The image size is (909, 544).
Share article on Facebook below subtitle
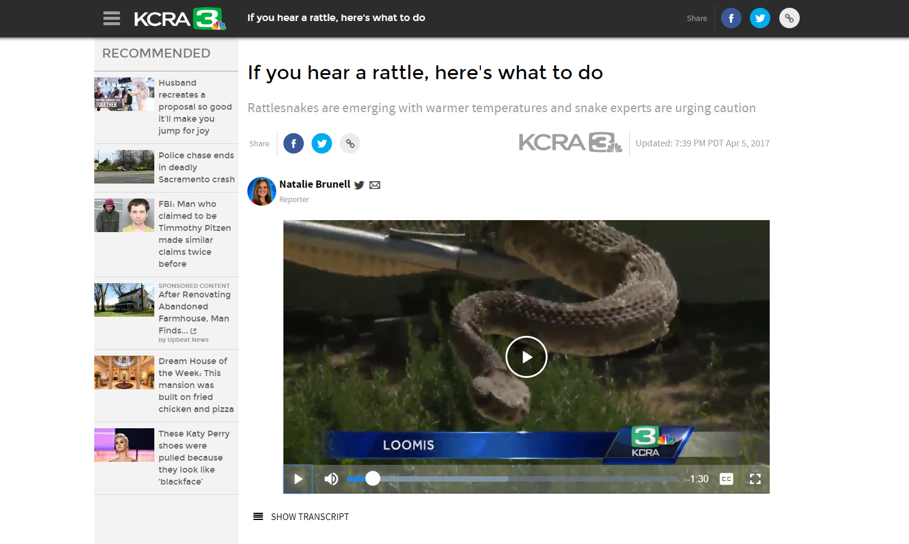pos(293,143)
